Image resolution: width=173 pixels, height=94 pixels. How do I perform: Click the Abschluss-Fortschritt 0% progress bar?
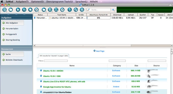(x=98, y=18)
